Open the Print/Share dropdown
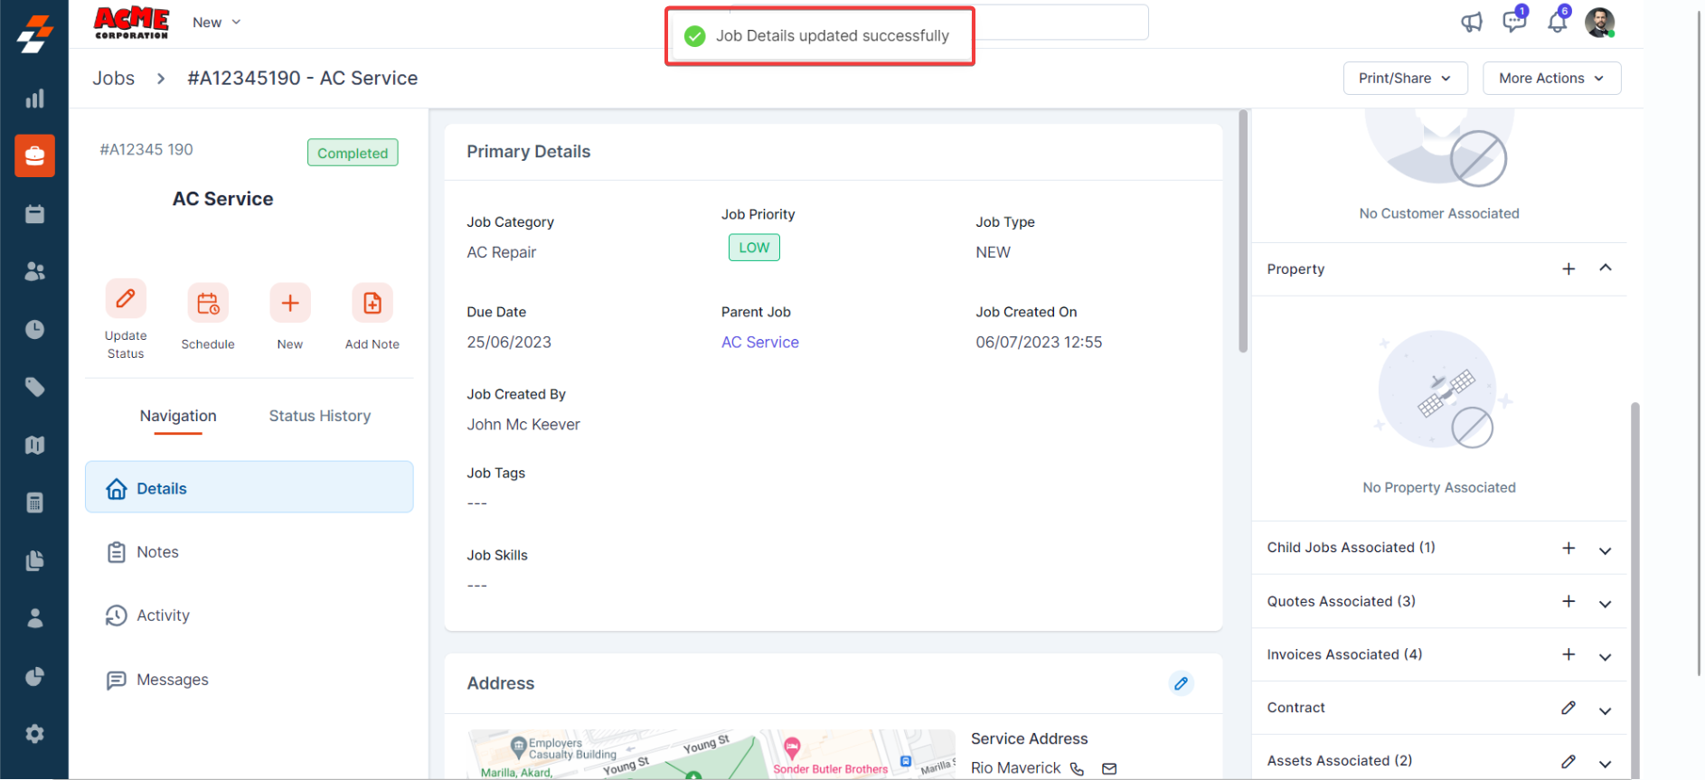This screenshot has height=780, width=1705. coord(1405,79)
